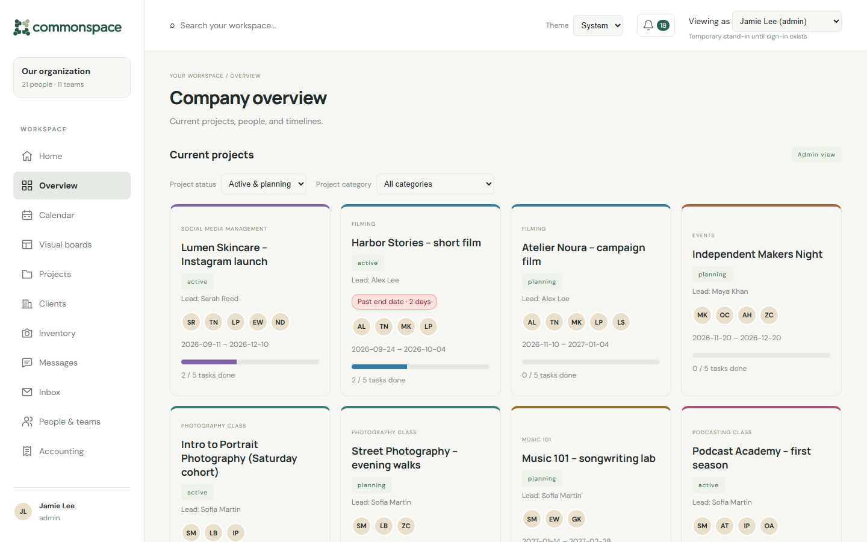This screenshot has height=542, width=867.
Task: Click '2026-09-24 – 2026-10-04' date range
Action: tap(399, 349)
